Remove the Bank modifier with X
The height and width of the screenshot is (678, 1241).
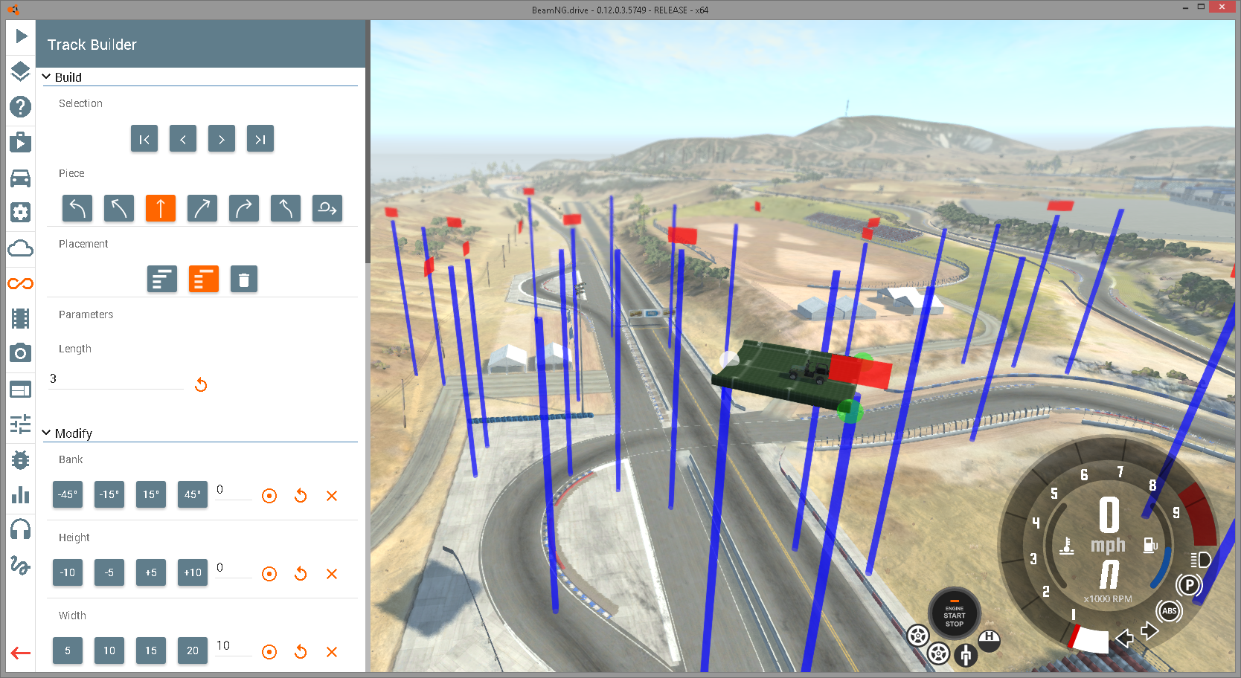pyautogui.click(x=332, y=496)
